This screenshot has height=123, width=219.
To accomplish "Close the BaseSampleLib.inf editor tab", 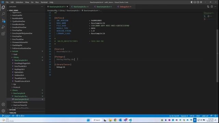I will [67, 6].
